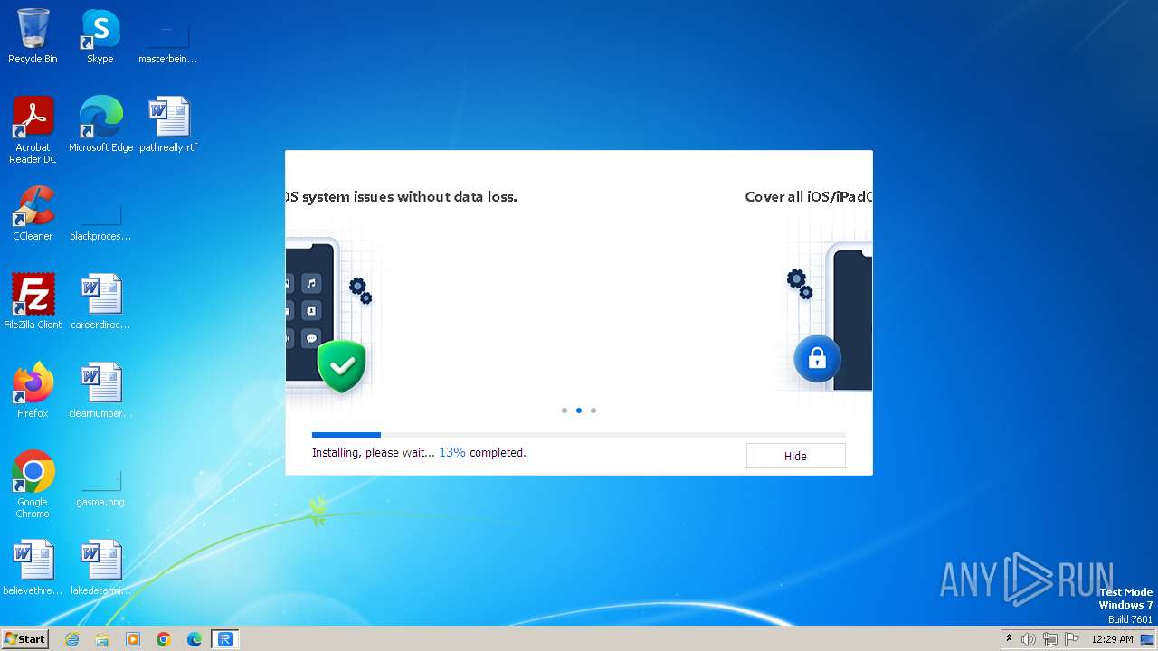Screen dimensions: 1158x651
Task: Click the blue padlock icon
Action: (817, 359)
